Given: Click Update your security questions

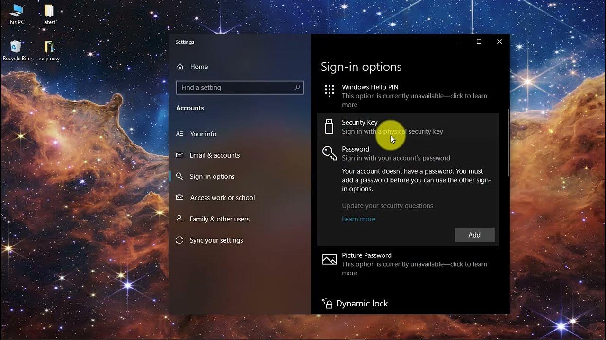Looking at the screenshot, I should pyautogui.click(x=387, y=205).
